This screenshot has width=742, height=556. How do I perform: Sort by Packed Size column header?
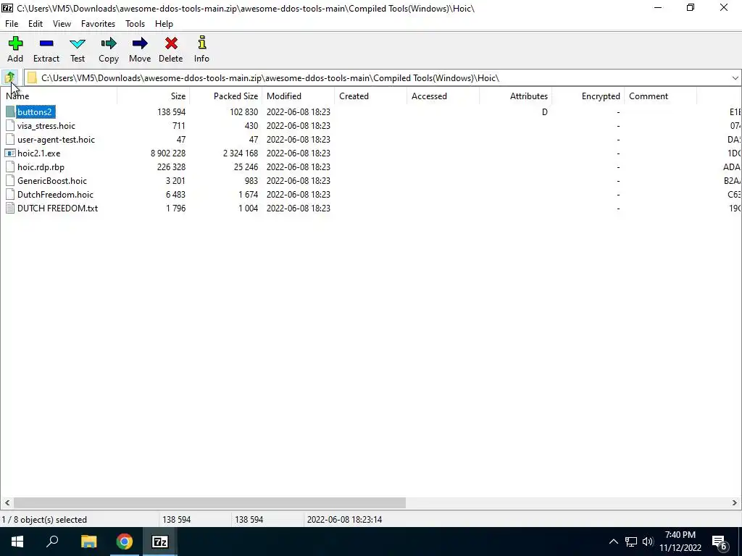(226, 96)
